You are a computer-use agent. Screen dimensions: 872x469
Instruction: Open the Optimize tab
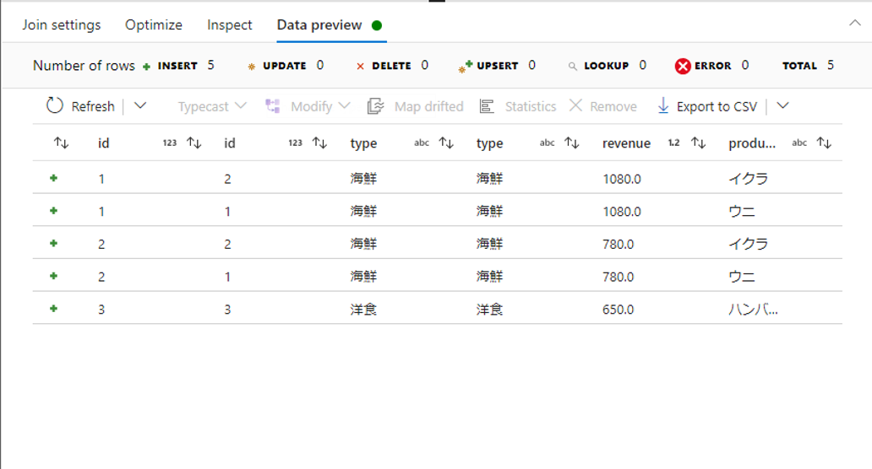click(154, 24)
